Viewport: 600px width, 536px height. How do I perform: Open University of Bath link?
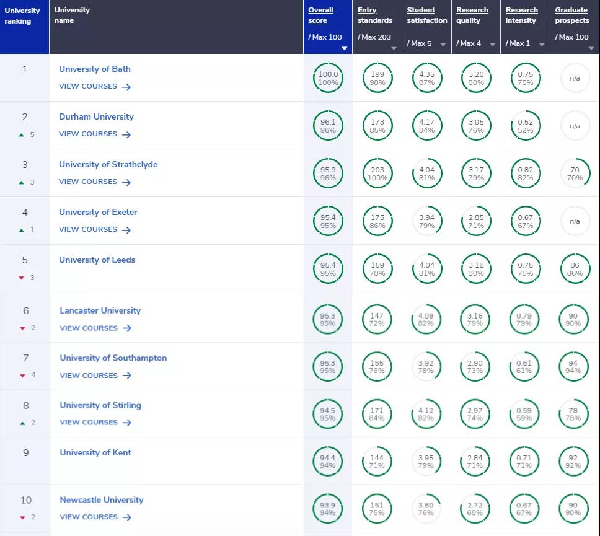tap(95, 69)
